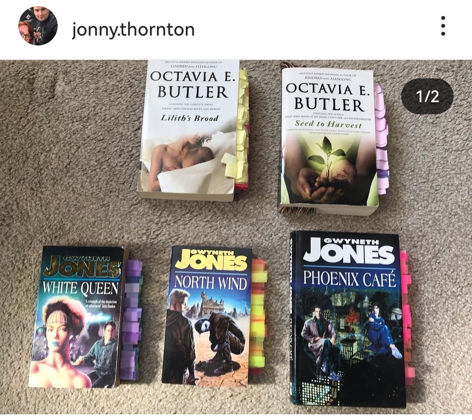Image resolution: width=472 pixels, height=420 pixels.
Task: Tap the Seed to Harvest book cover
Action: [x=328, y=141]
